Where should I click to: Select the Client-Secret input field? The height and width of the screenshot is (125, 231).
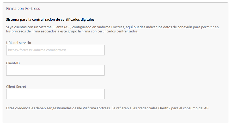pyautogui.click(x=55, y=94)
